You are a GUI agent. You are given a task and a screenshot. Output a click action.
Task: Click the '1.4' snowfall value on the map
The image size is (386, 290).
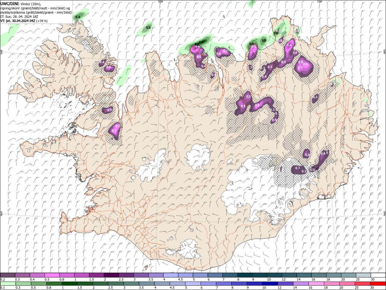[x=289, y=45]
